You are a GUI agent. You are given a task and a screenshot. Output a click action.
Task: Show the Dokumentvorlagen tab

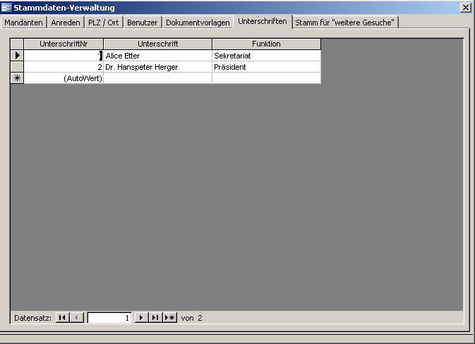point(198,23)
